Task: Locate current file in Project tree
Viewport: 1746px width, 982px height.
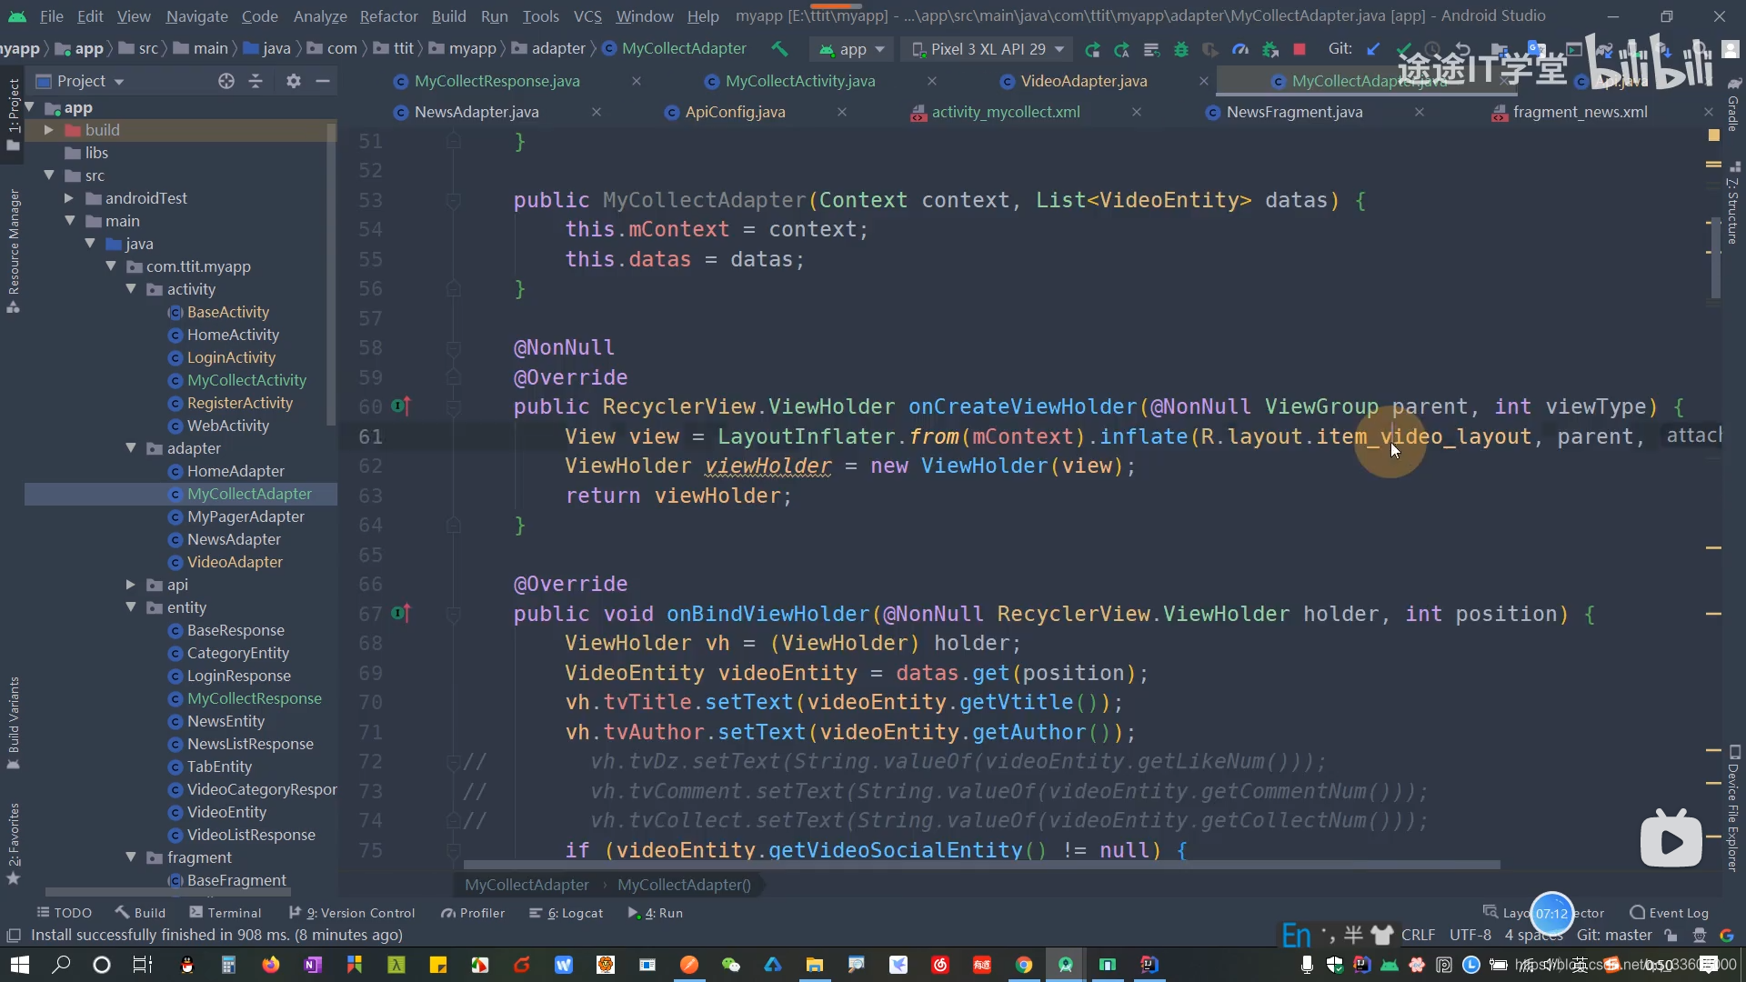Action: point(226,81)
